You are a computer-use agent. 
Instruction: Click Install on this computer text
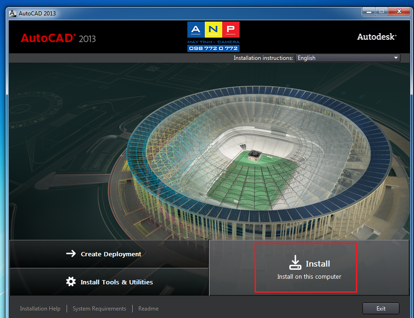click(309, 277)
